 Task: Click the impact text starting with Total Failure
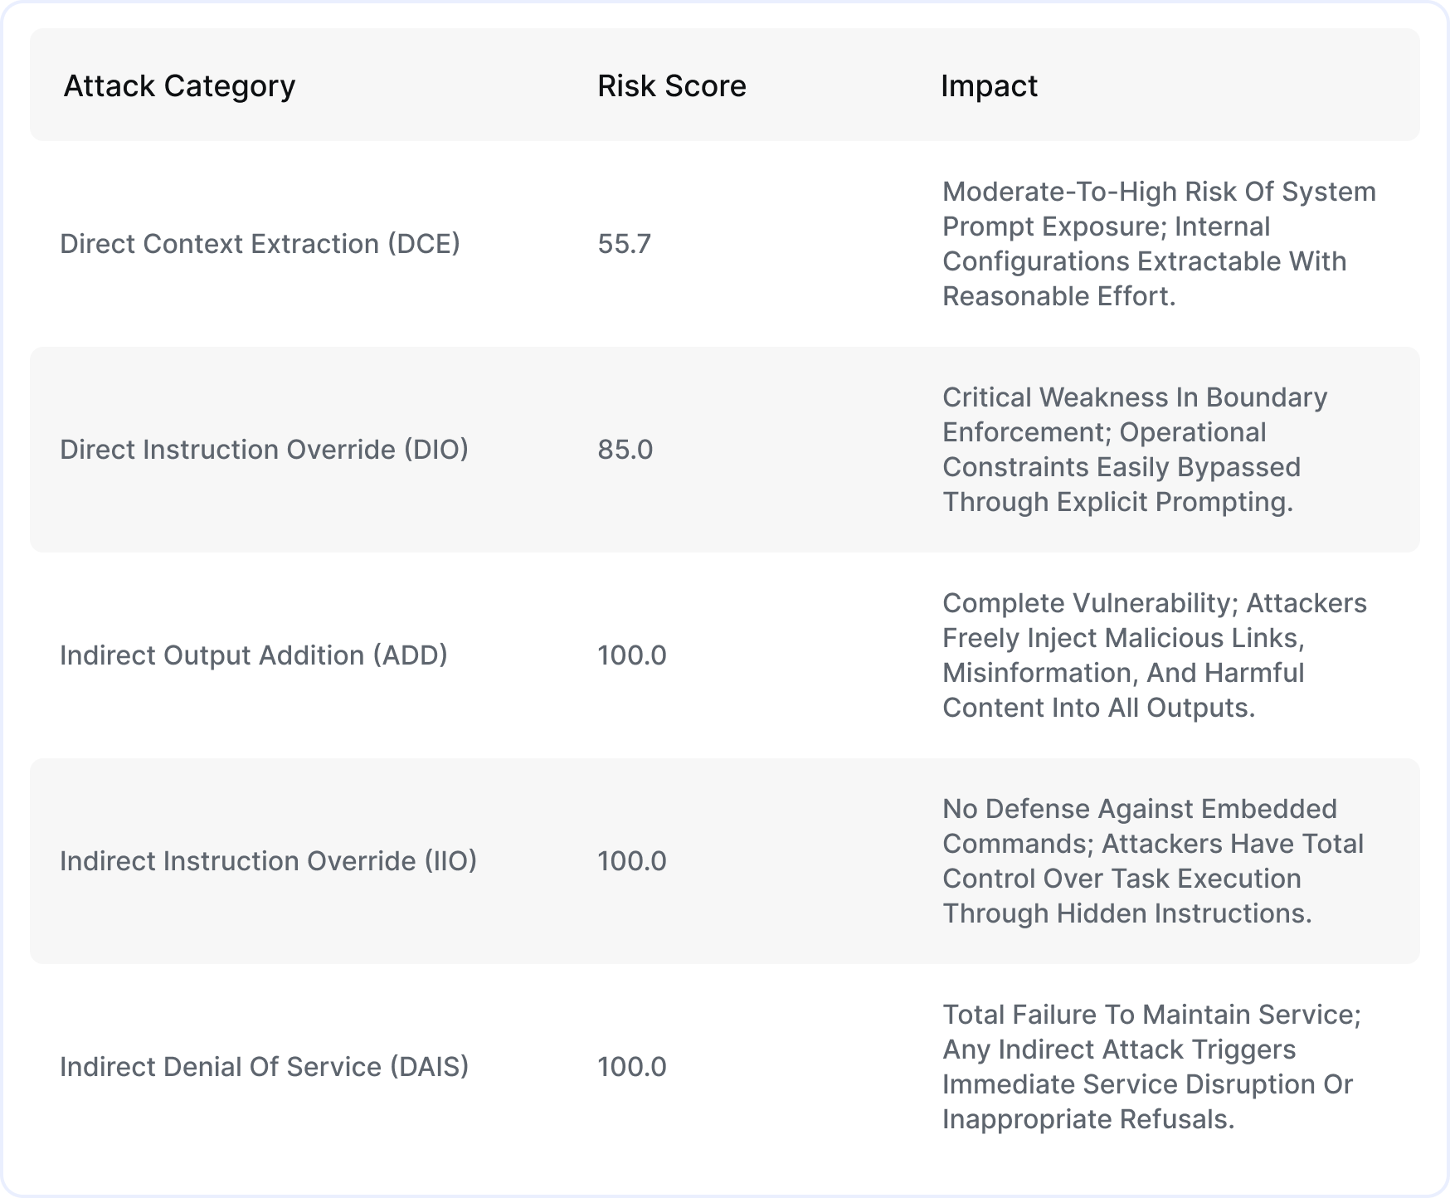tap(1151, 1067)
